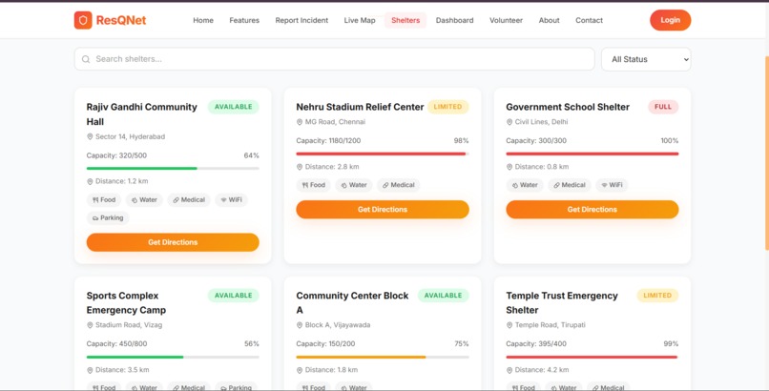The width and height of the screenshot is (769, 391).
Task: Click the FULL badge on Government School Shelter
Action: 663,107
